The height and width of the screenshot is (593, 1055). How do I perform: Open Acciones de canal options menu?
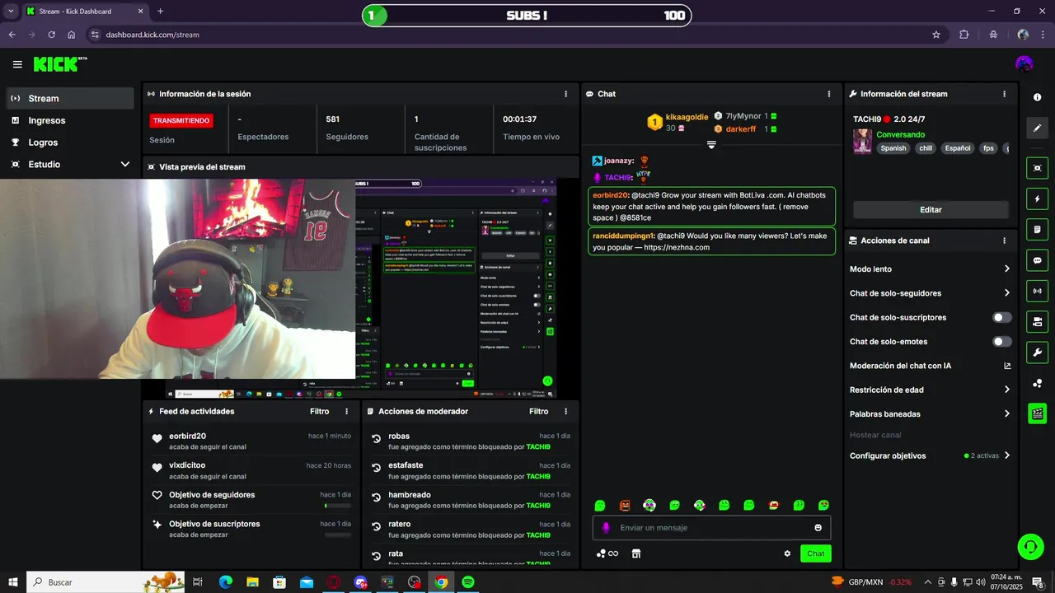click(1004, 240)
